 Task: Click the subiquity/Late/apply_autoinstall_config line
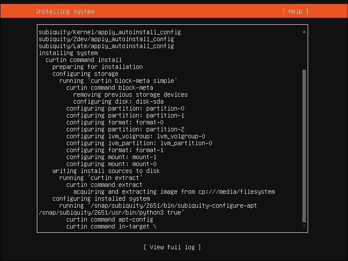(106, 46)
